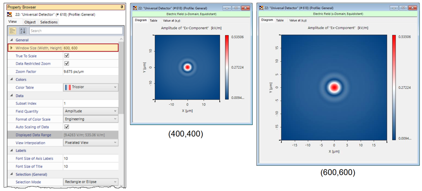
Task: Uncheck the True To Scale checkbox
Action: point(67,56)
